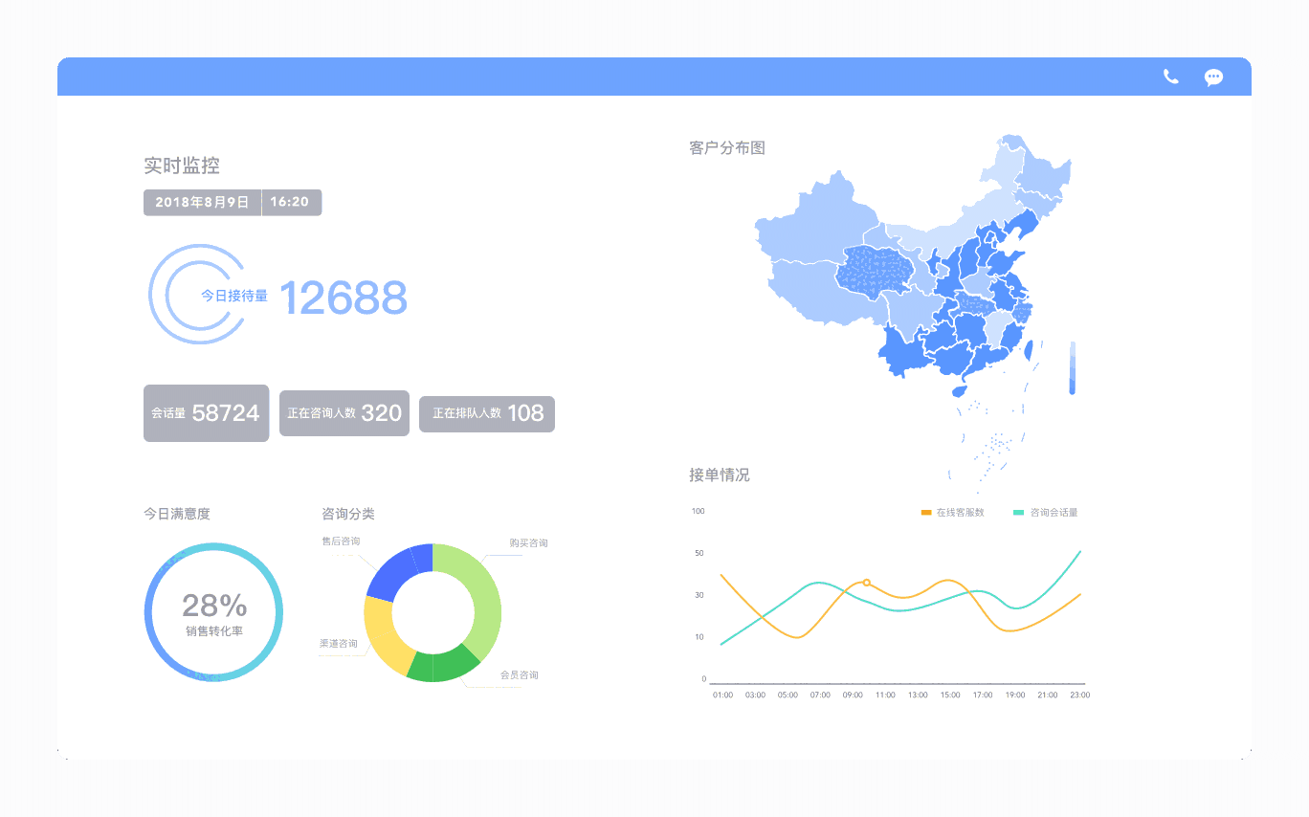This screenshot has width=1309, height=817.
Task: Click the 客户分布图 heading
Action: 727,148
